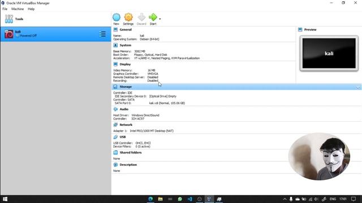
Task: Open the Windows Start menu
Action: click(5, 199)
